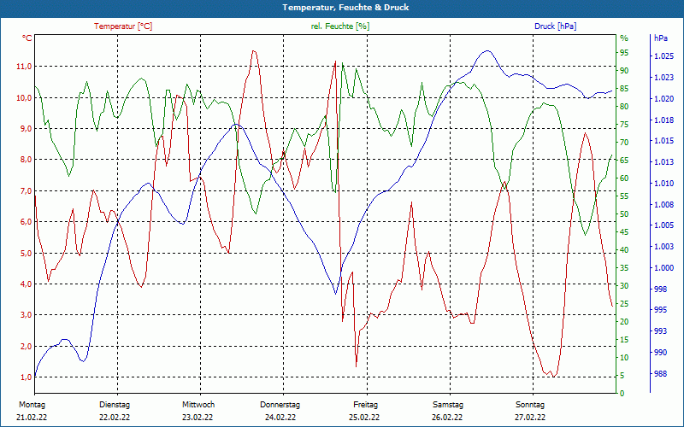The height and width of the screenshot is (427, 684).
Task: Click "1.020" on the blue pressure axis
Action: pyautogui.click(x=663, y=99)
